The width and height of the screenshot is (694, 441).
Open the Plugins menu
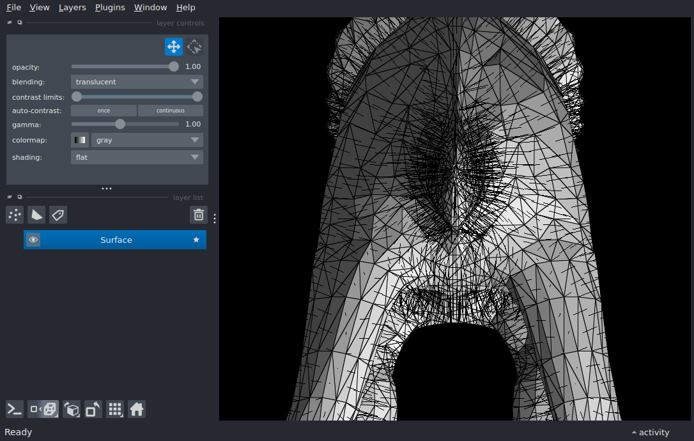pos(109,8)
